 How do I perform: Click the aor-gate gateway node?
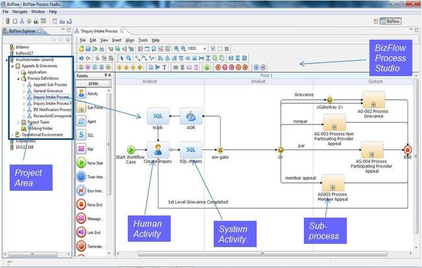coord(220,150)
